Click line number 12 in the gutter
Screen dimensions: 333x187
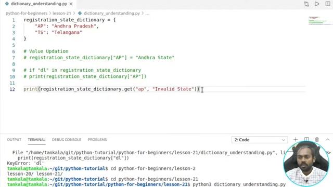(x=12, y=89)
